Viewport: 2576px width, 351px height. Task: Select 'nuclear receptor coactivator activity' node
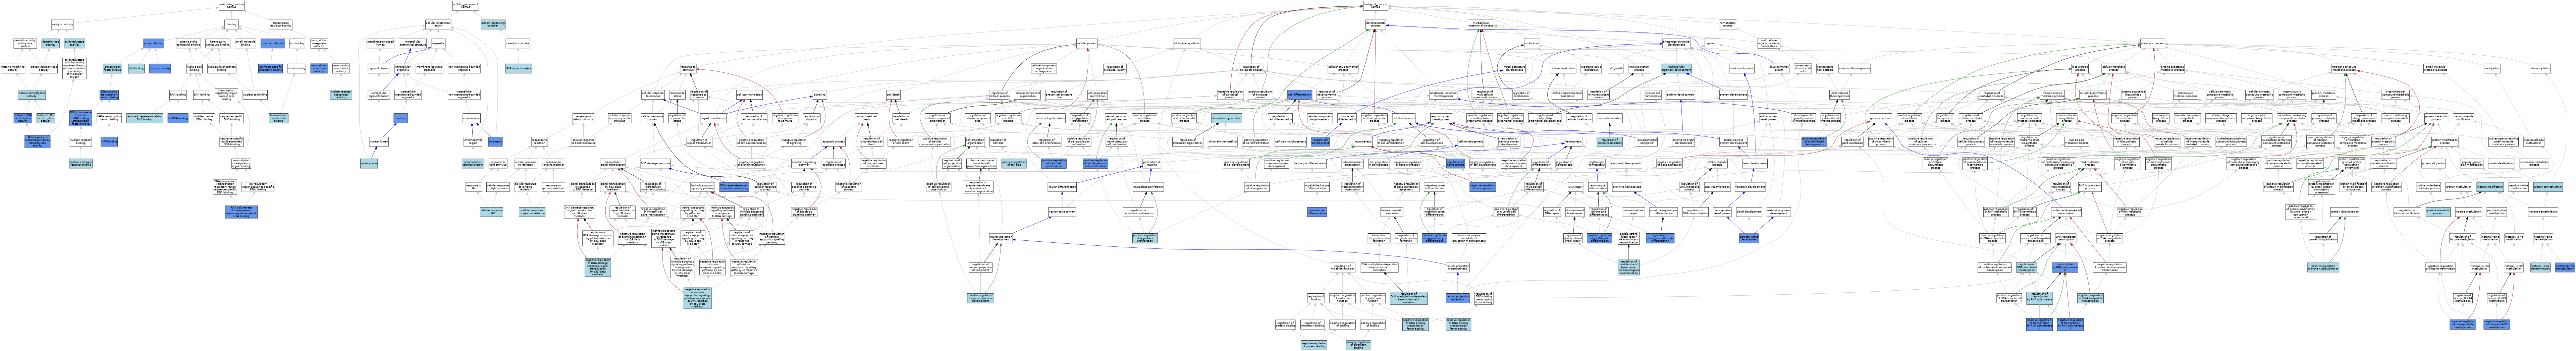pos(341,95)
